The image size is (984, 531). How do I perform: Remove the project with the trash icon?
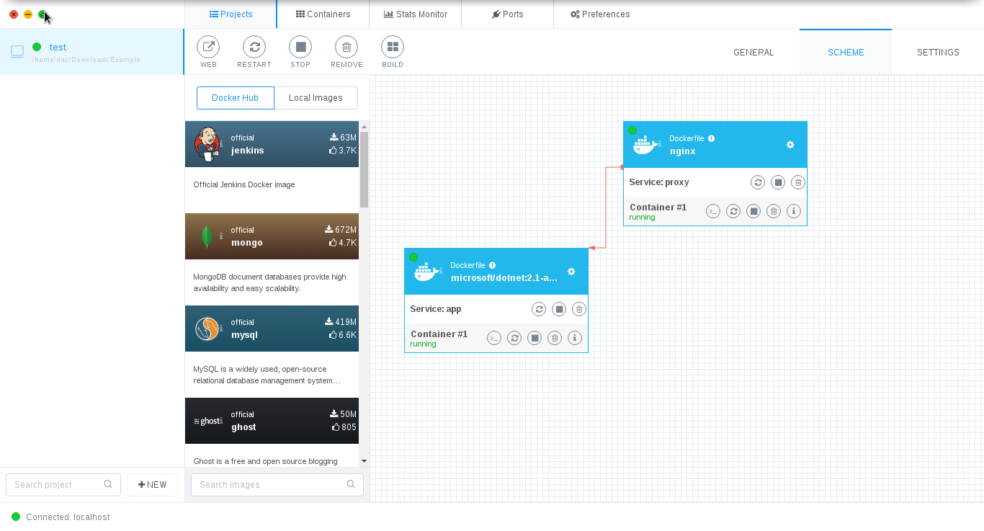coord(346,48)
